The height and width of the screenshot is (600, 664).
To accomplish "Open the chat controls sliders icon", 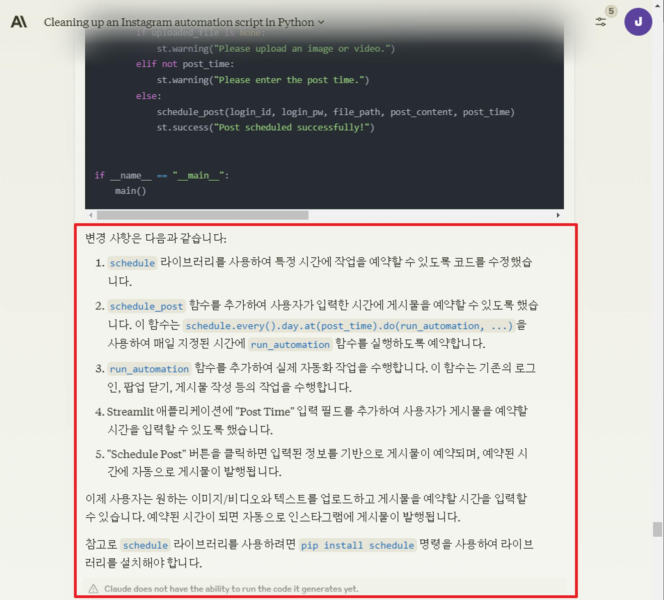I will point(600,22).
